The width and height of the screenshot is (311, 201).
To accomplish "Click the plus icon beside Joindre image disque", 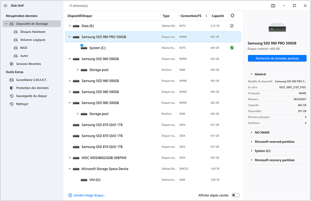I will click(x=70, y=195).
